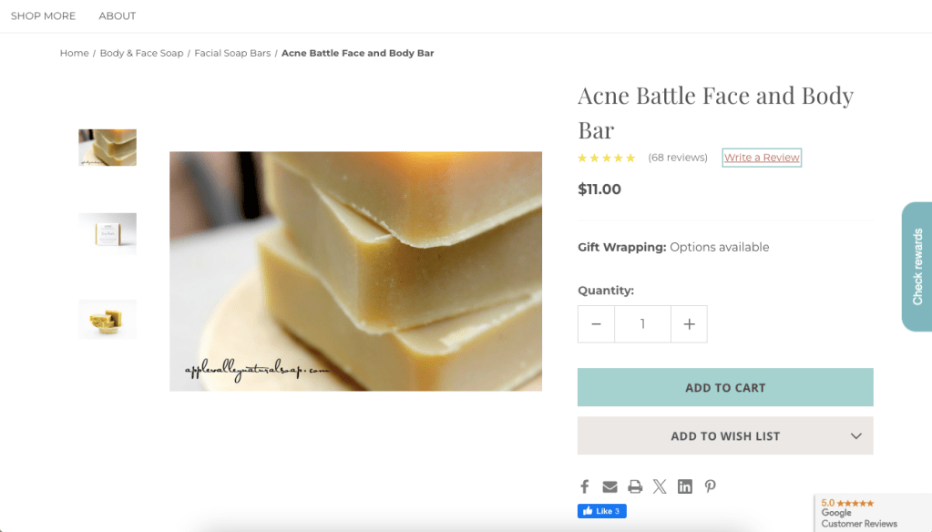Click the Write a Review link
932x532 pixels.
pos(762,158)
